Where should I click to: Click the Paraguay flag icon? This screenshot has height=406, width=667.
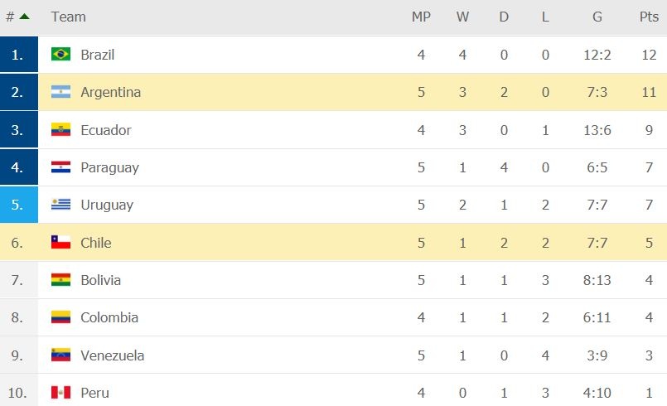coord(60,167)
